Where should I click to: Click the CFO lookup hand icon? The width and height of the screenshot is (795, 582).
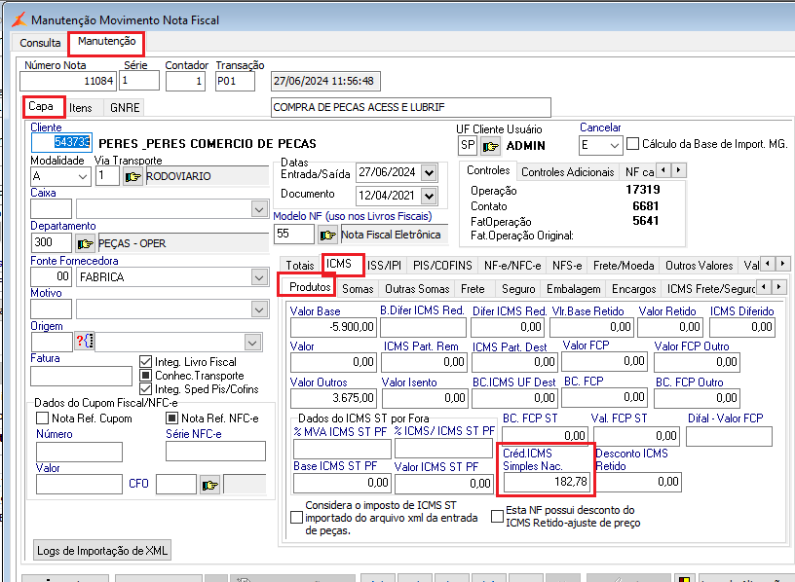(209, 484)
